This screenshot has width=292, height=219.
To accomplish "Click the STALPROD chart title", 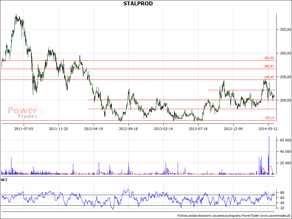I will pos(138,3).
